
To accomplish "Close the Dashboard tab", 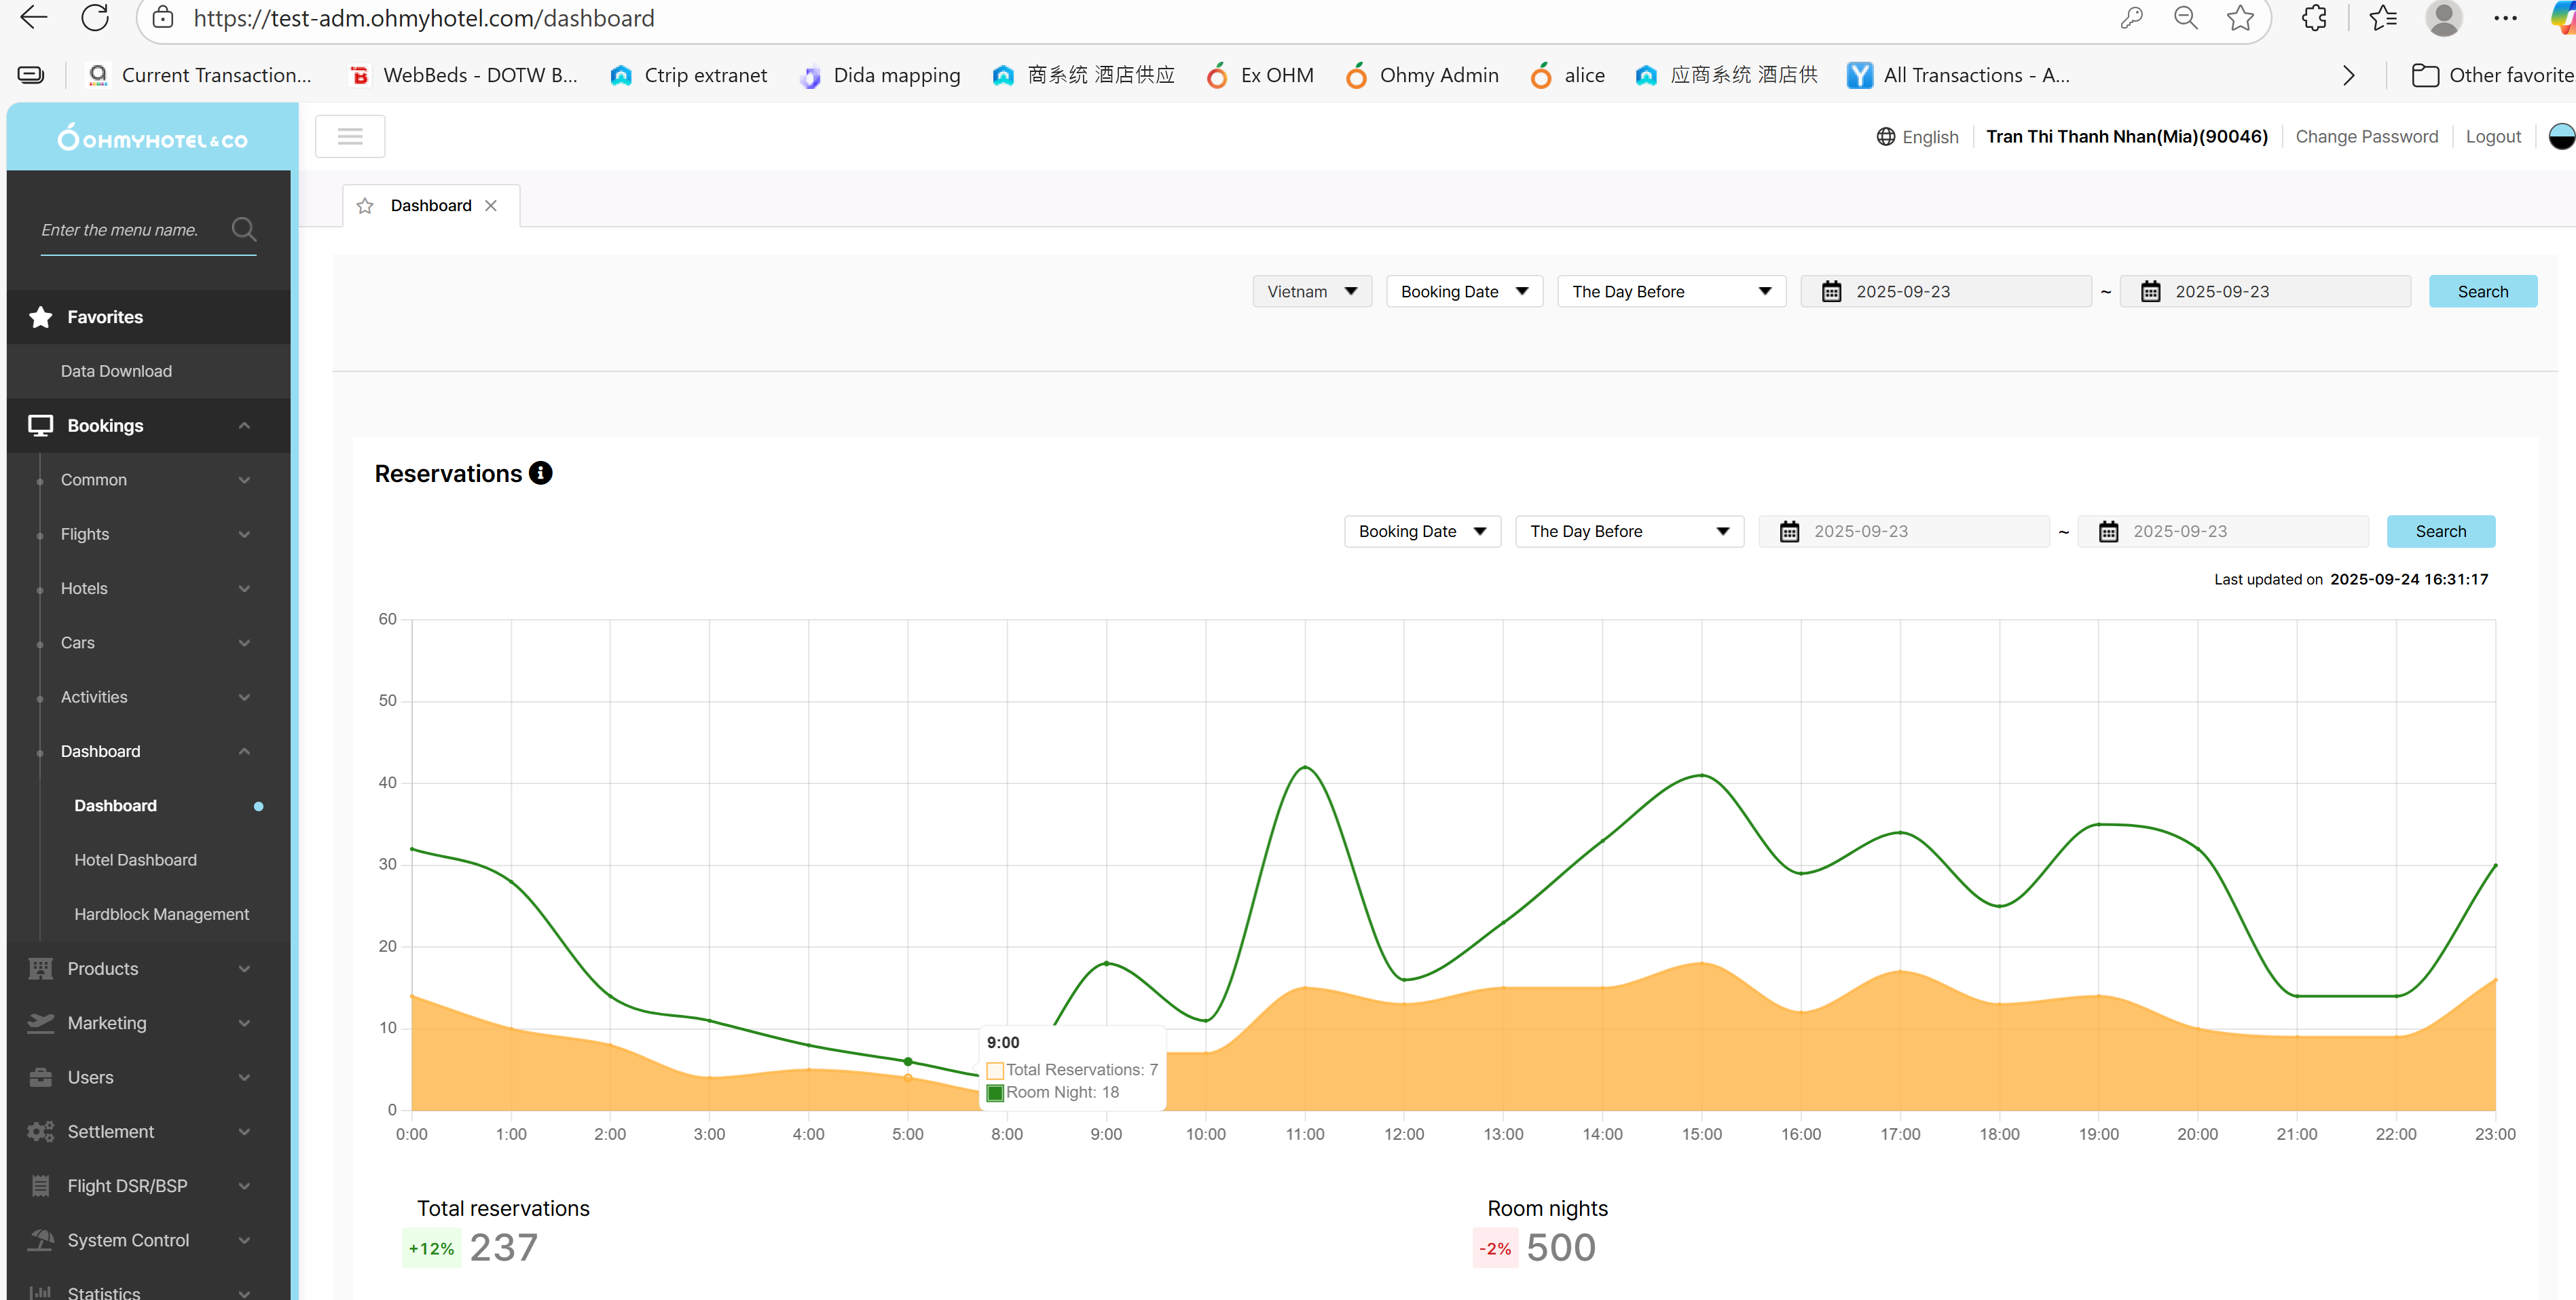I will coord(491,206).
